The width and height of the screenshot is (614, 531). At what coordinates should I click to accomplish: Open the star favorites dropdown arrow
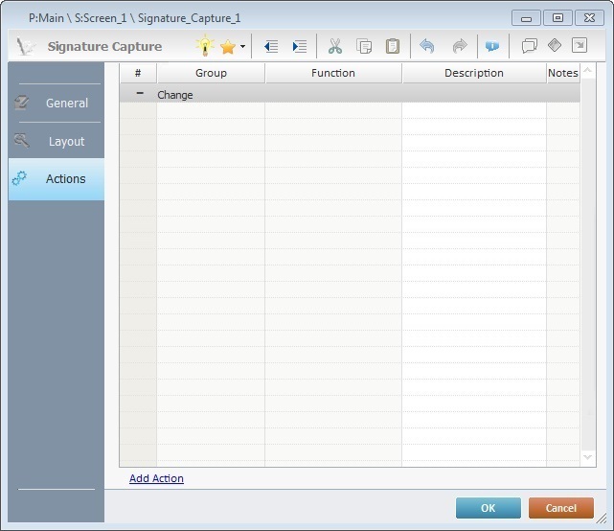[242, 47]
